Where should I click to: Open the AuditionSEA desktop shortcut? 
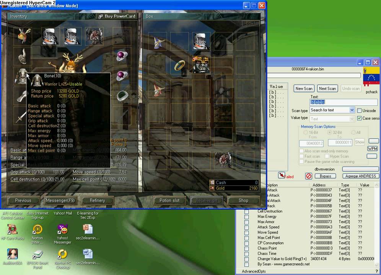tap(12, 257)
